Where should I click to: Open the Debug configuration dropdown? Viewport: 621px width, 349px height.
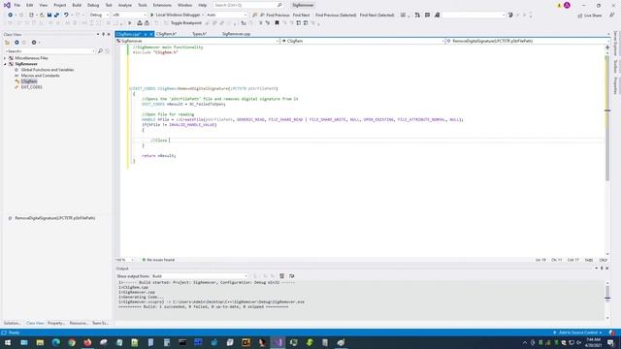click(x=99, y=16)
